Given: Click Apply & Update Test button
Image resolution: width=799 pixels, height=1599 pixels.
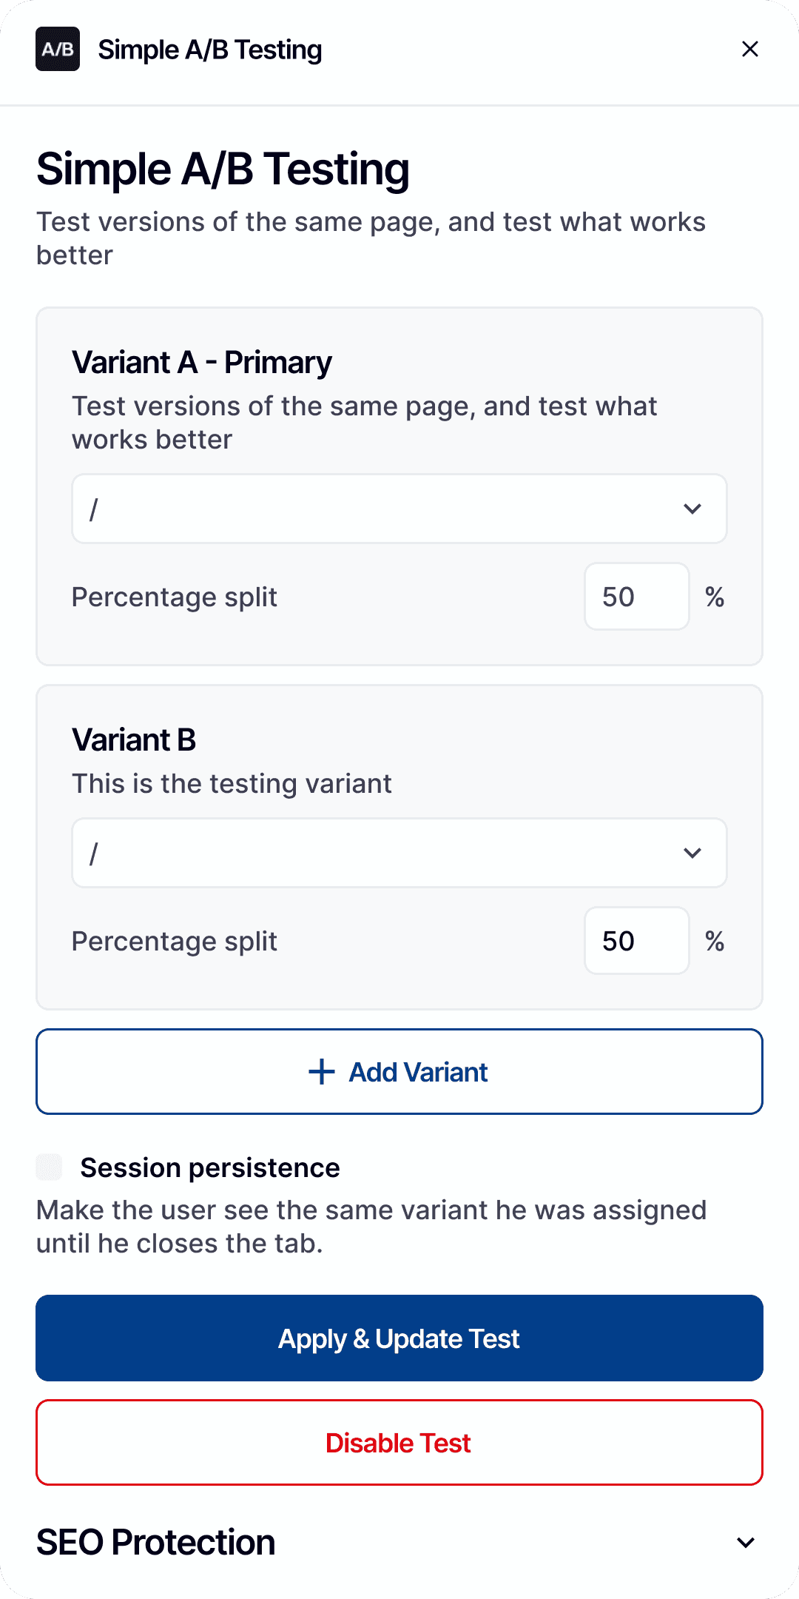Looking at the screenshot, I should click(399, 1338).
